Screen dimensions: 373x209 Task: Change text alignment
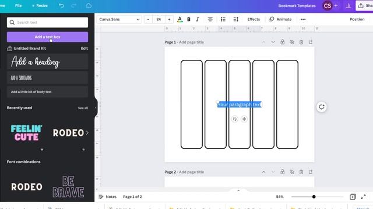coord(210,19)
